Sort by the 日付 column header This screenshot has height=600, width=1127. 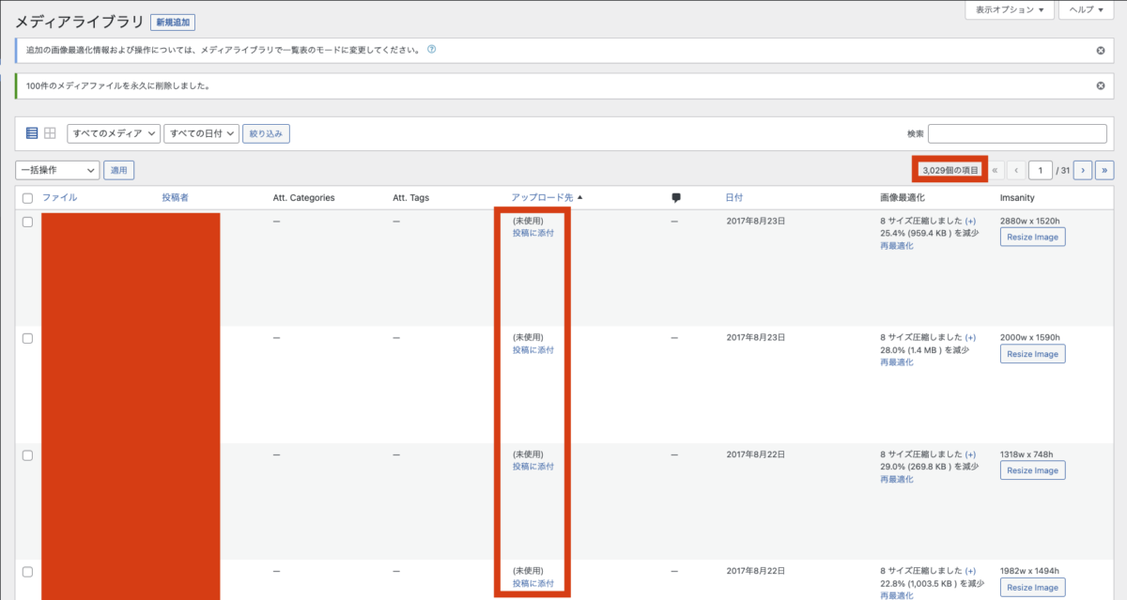(x=734, y=198)
